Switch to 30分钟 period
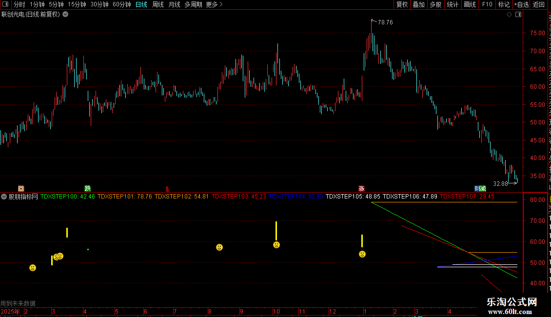 click(x=99, y=4)
